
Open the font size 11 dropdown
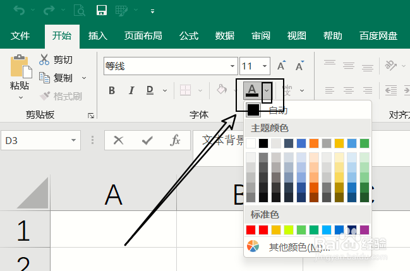click(265, 66)
